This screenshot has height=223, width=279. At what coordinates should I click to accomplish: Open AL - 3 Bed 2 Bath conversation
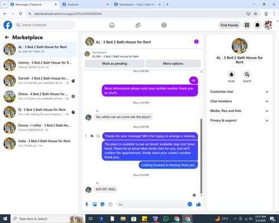pyautogui.click(x=39, y=49)
